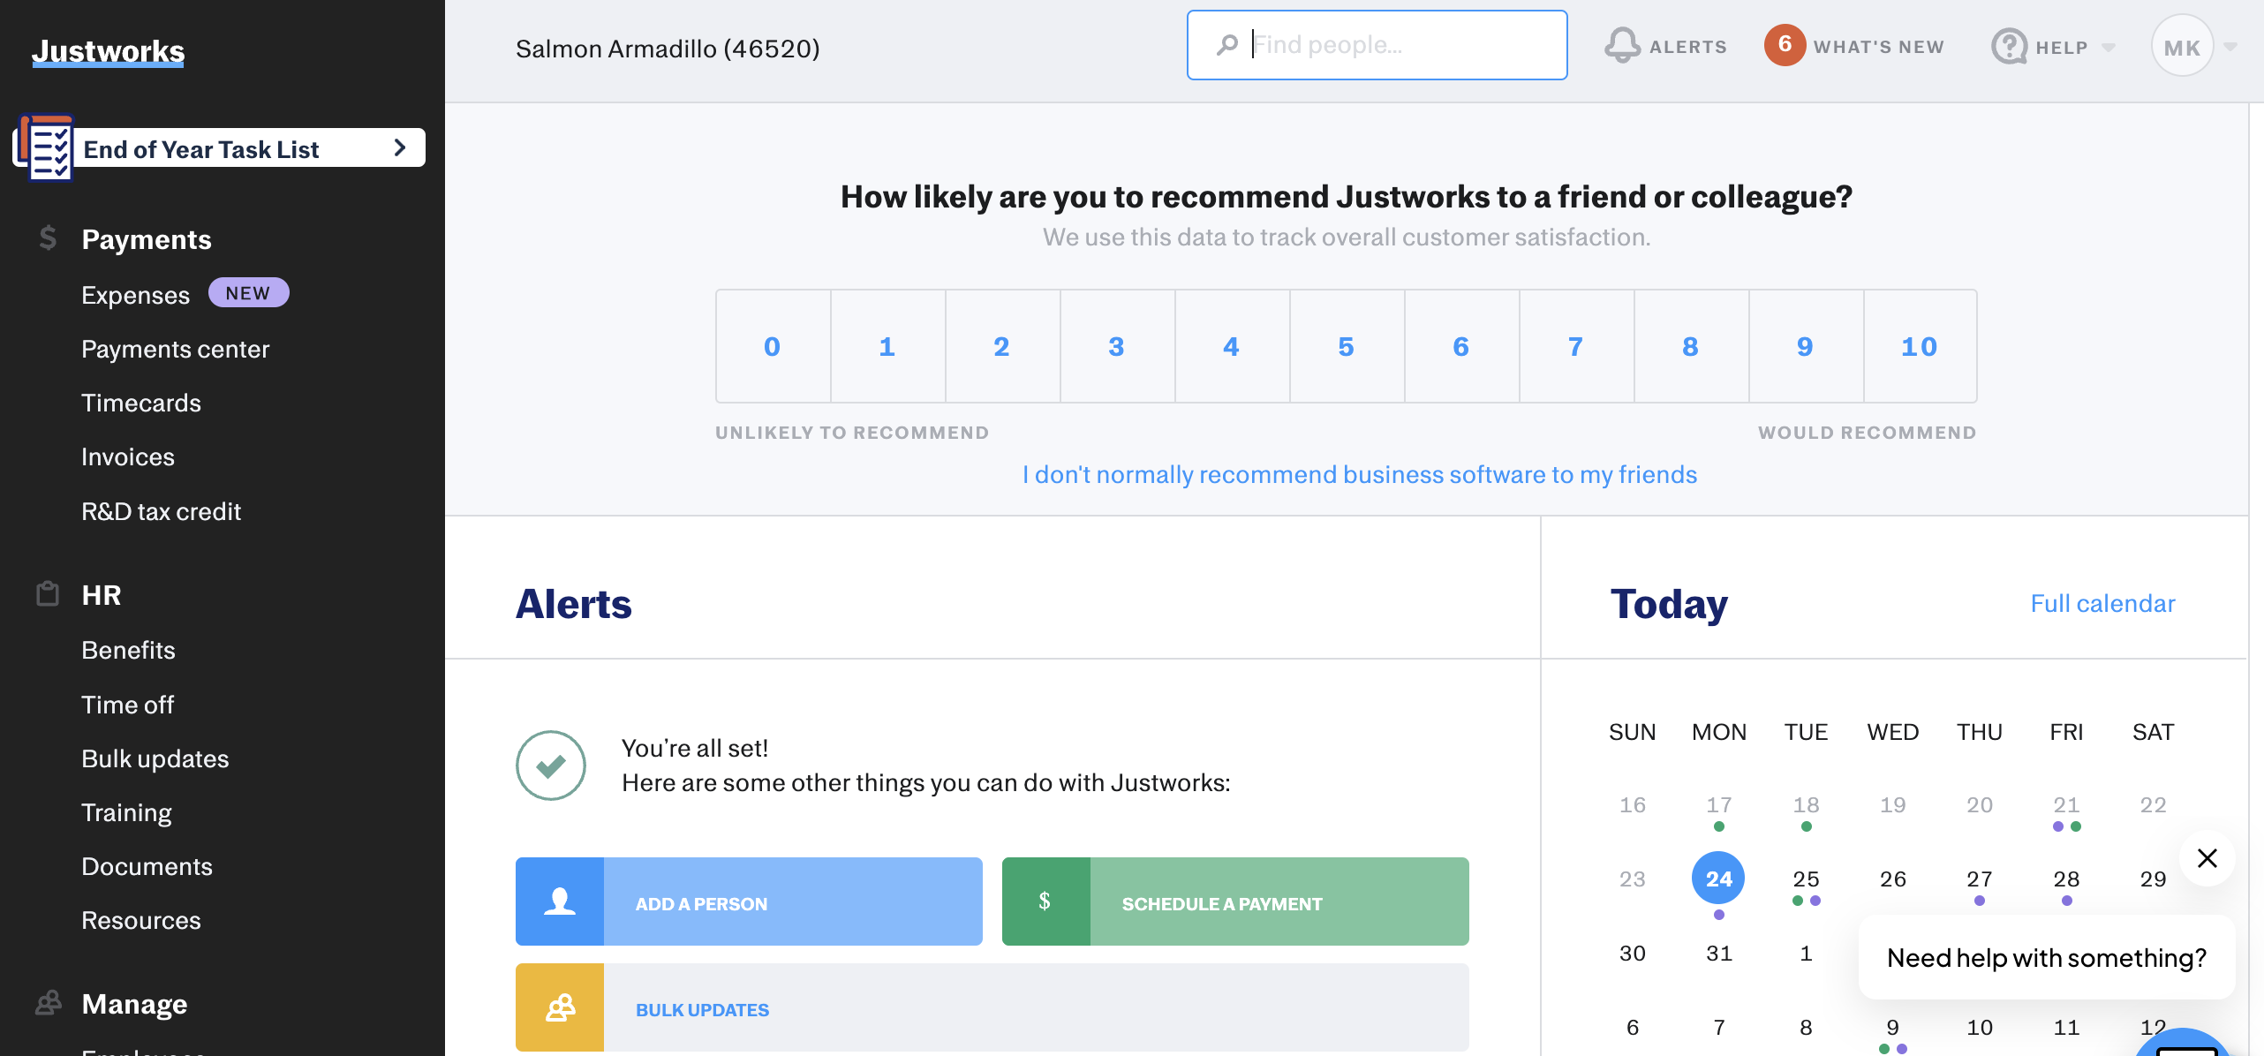Open the account menu dropdown arrow
Viewport: 2264px width, 1056px height.
click(x=2230, y=47)
